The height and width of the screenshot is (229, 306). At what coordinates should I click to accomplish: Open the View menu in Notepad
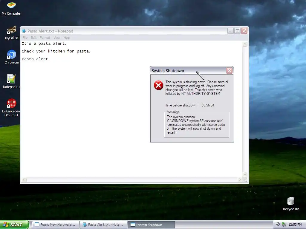pyautogui.click(x=57, y=38)
